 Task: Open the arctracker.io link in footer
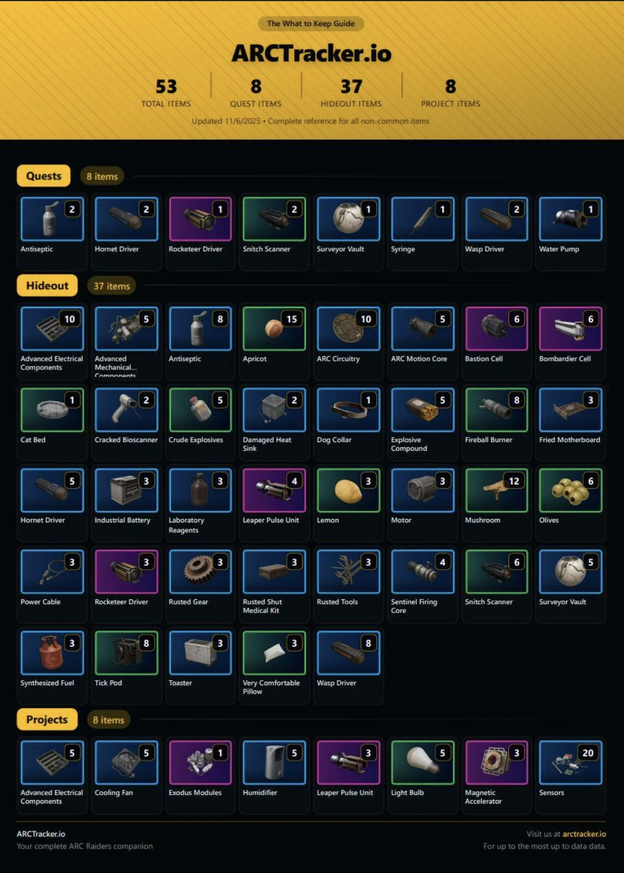[584, 834]
